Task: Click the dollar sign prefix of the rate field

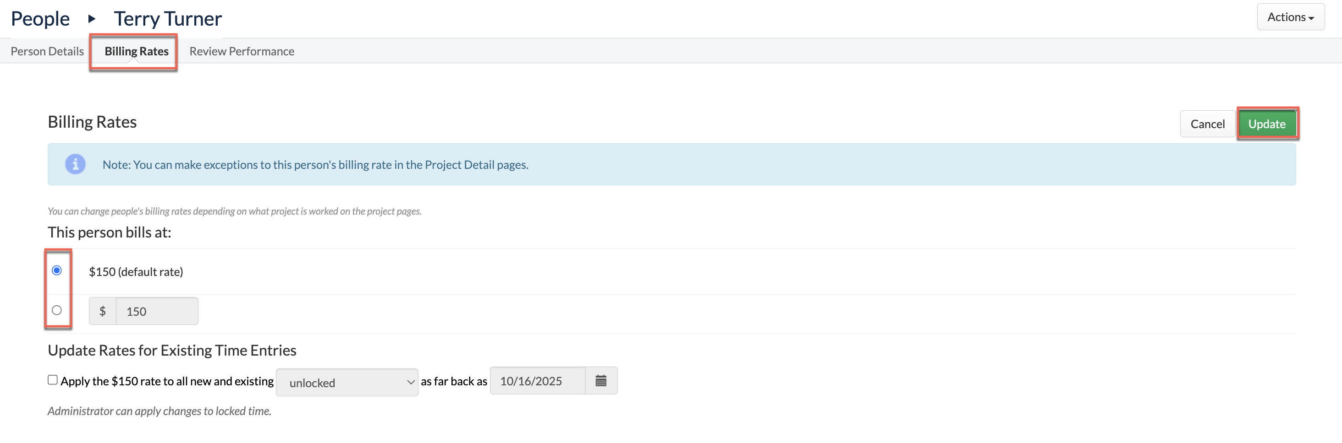Action: 103,311
